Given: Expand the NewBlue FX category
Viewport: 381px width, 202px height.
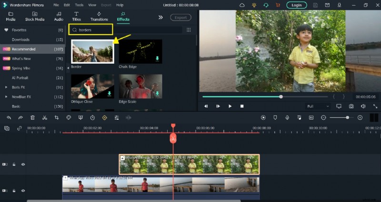Looking at the screenshot, I should [6, 97].
